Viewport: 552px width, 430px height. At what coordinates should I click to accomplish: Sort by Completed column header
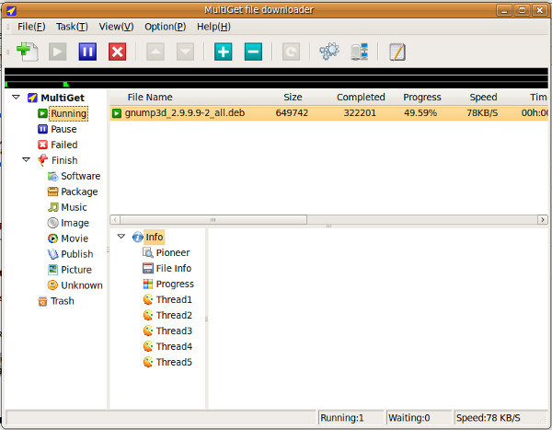(x=361, y=98)
